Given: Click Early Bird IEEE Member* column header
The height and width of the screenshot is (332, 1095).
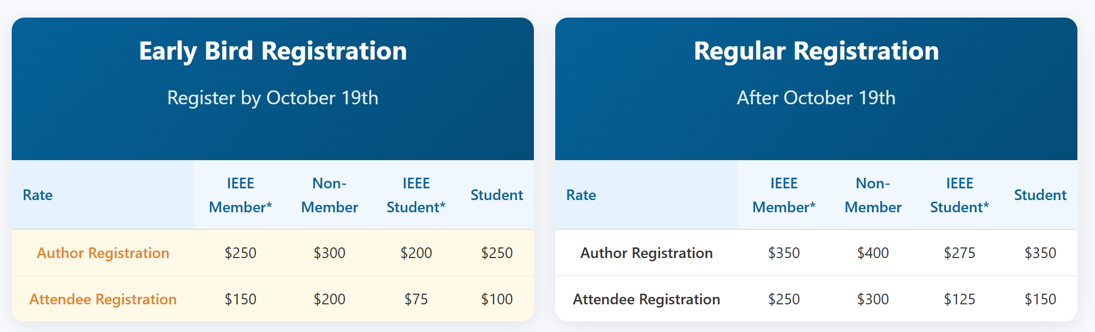Looking at the screenshot, I should click(240, 195).
